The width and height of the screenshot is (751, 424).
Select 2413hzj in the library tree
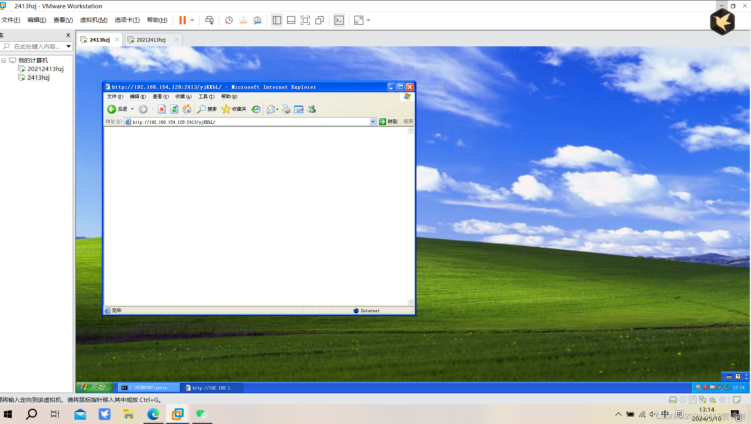pos(39,77)
